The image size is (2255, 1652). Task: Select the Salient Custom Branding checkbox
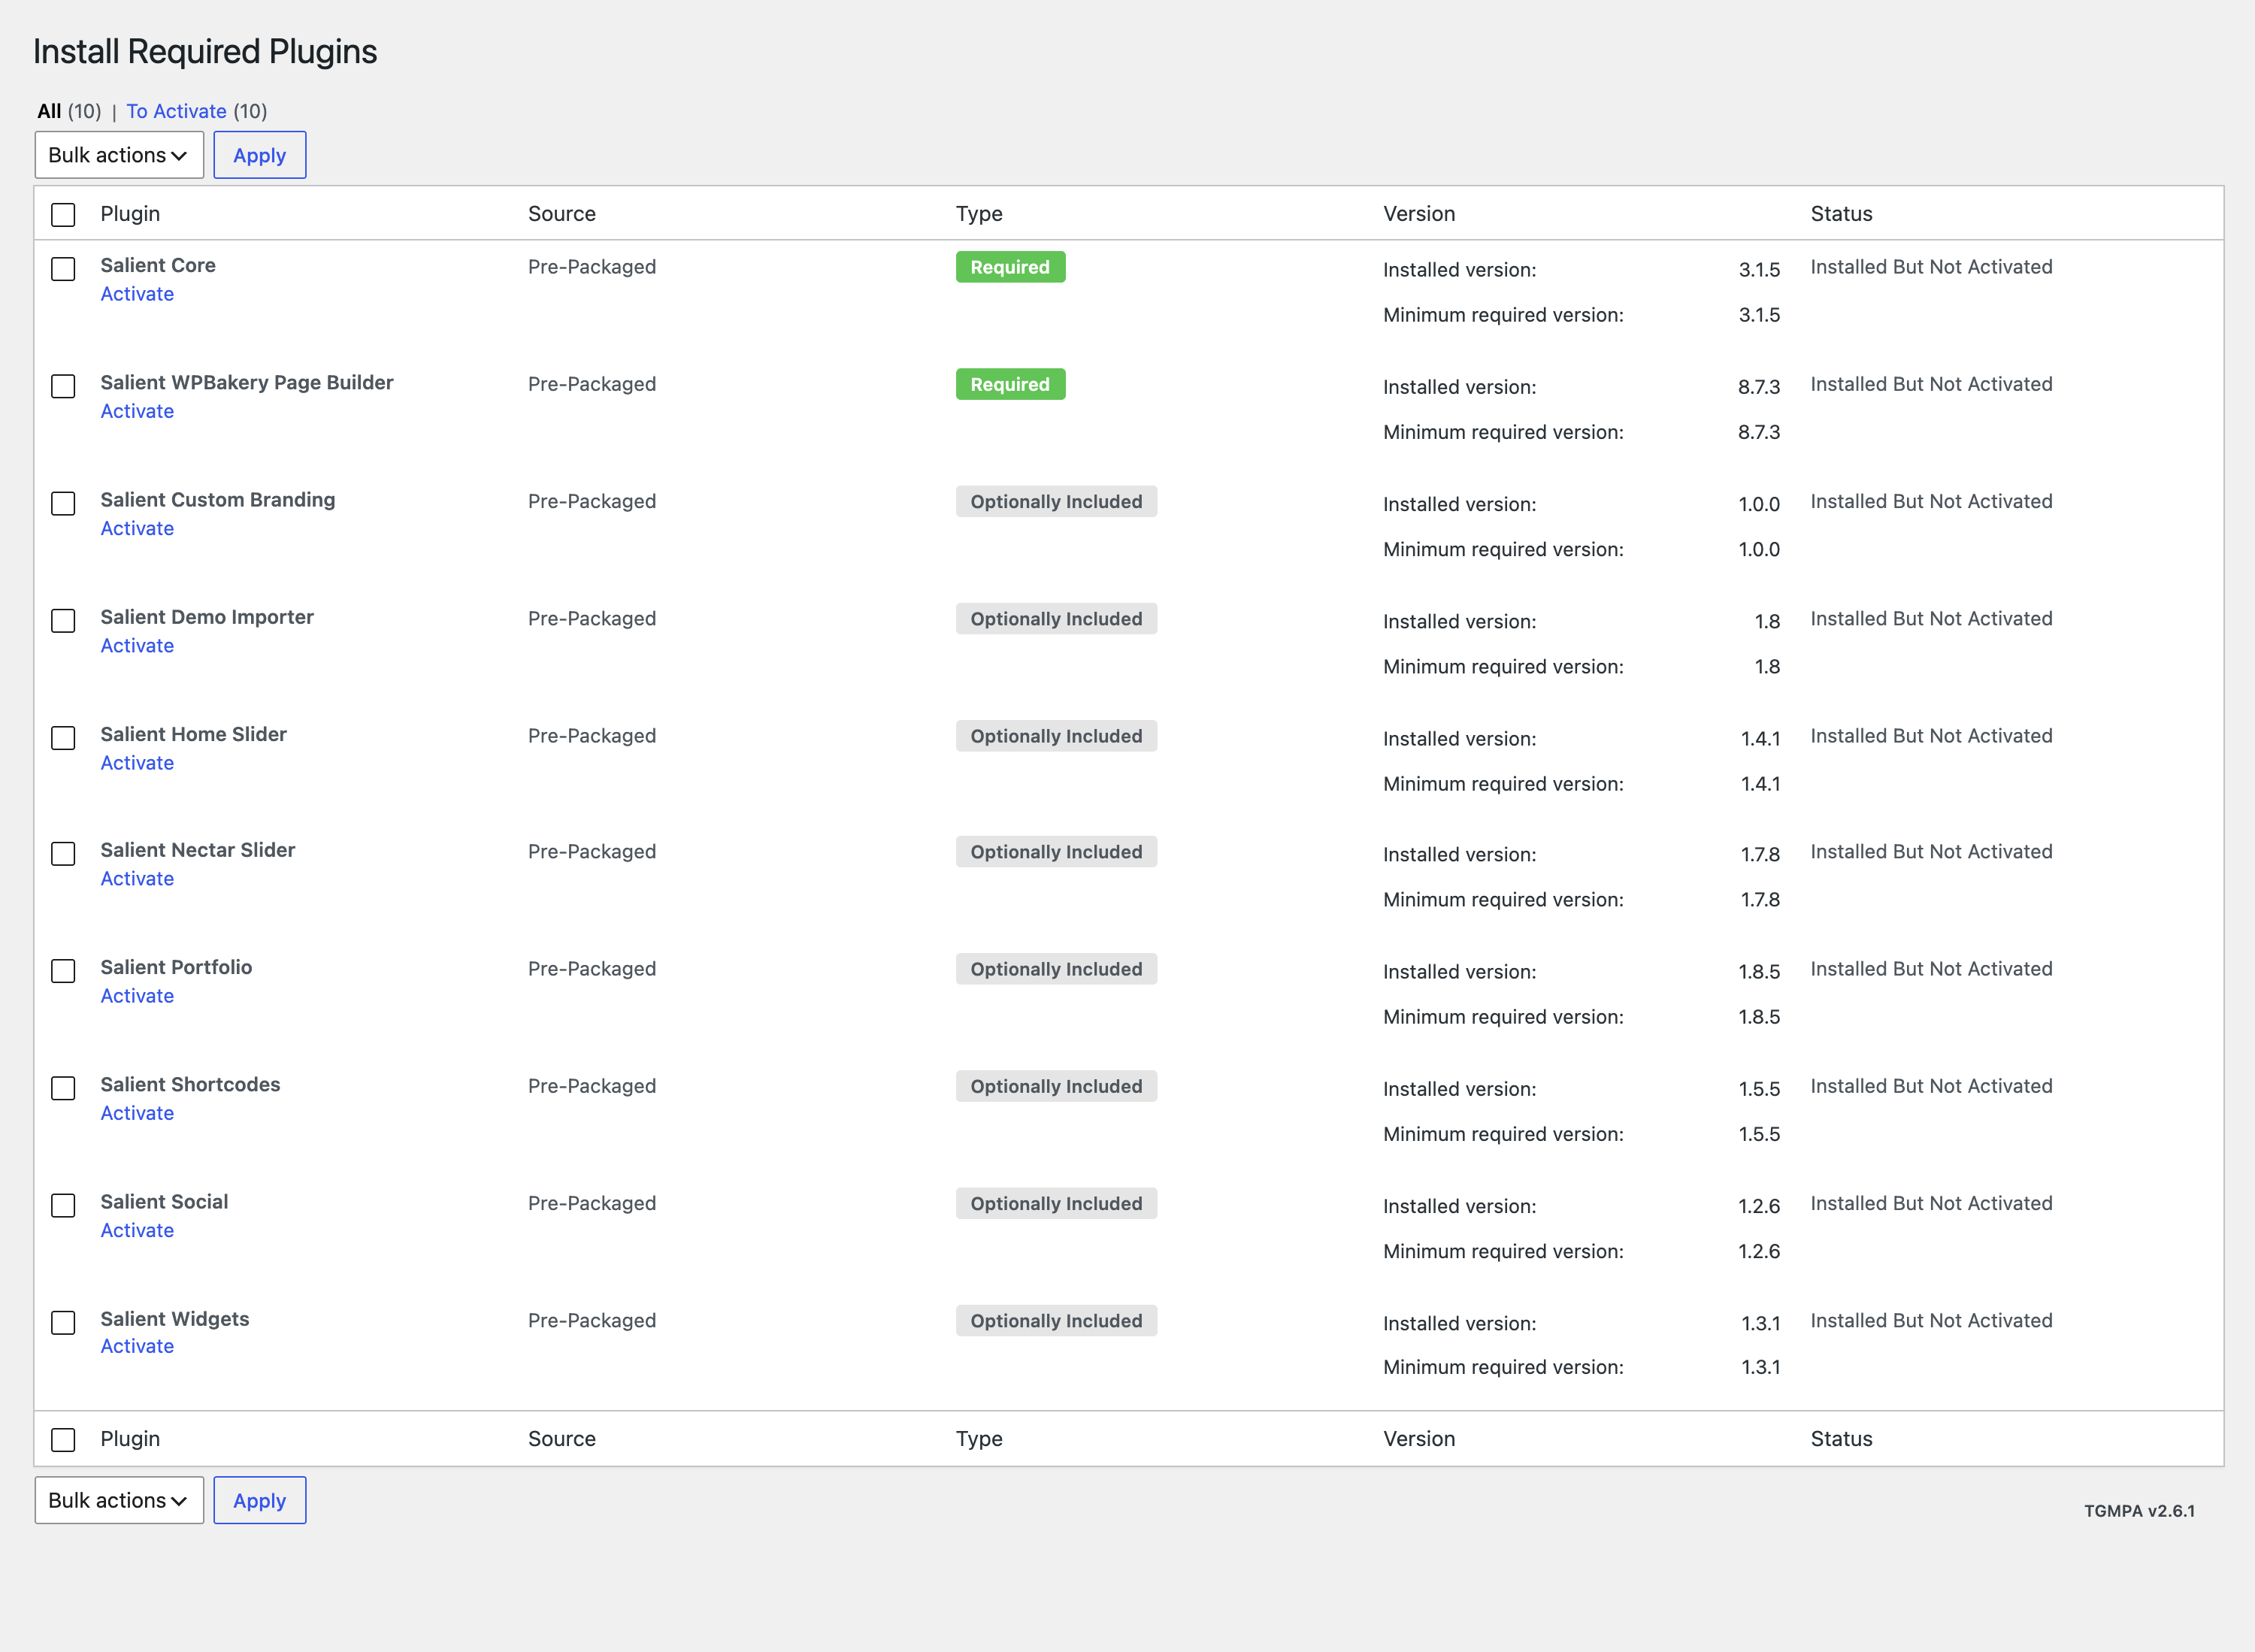[63, 503]
